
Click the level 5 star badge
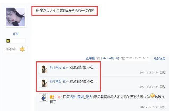[22, 49]
